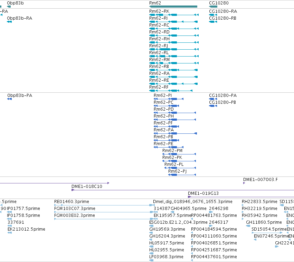Select transcript Rm62-RK
Image resolution: width=294 pixels, height=262 pixels.
(174, 15)
